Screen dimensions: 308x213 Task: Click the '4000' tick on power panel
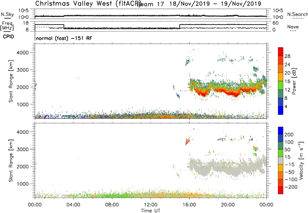[x=23, y=53]
